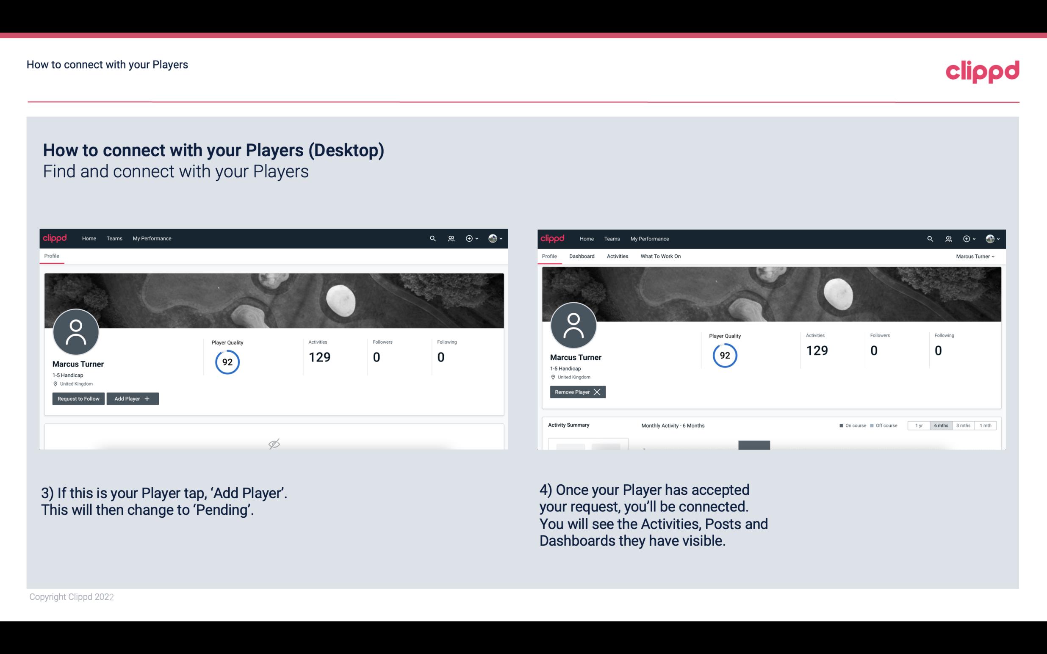Click the search icon in right navbar
This screenshot has width=1047, height=654.
click(x=929, y=239)
